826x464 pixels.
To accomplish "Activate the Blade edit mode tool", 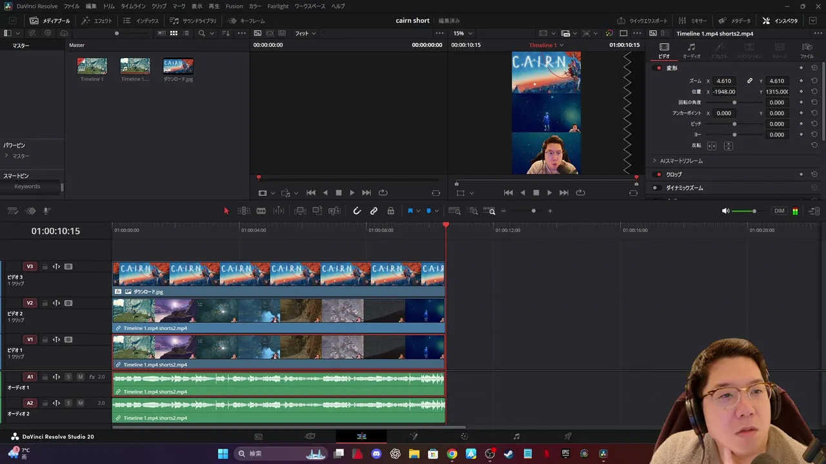I will (x=261, y=211).
